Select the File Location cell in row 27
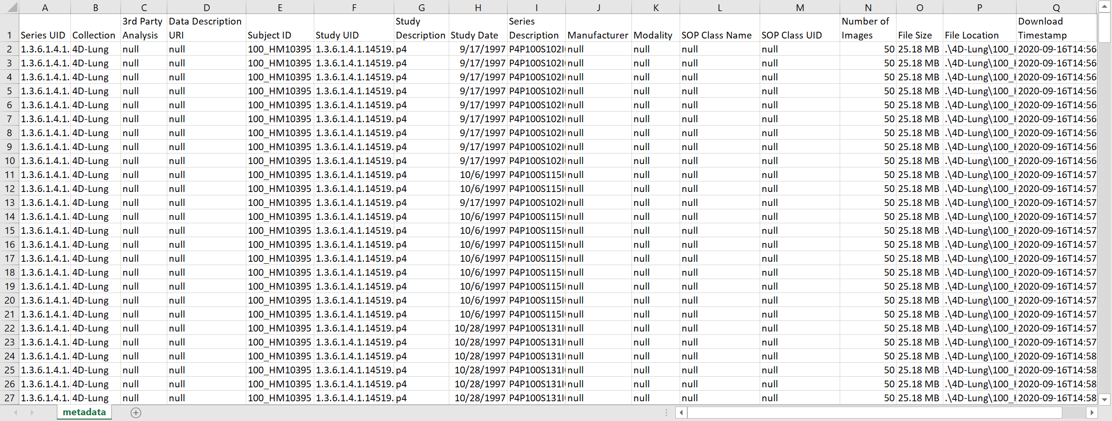The width and height of the screenshot is (1112, 421). [x=979, y=398]
